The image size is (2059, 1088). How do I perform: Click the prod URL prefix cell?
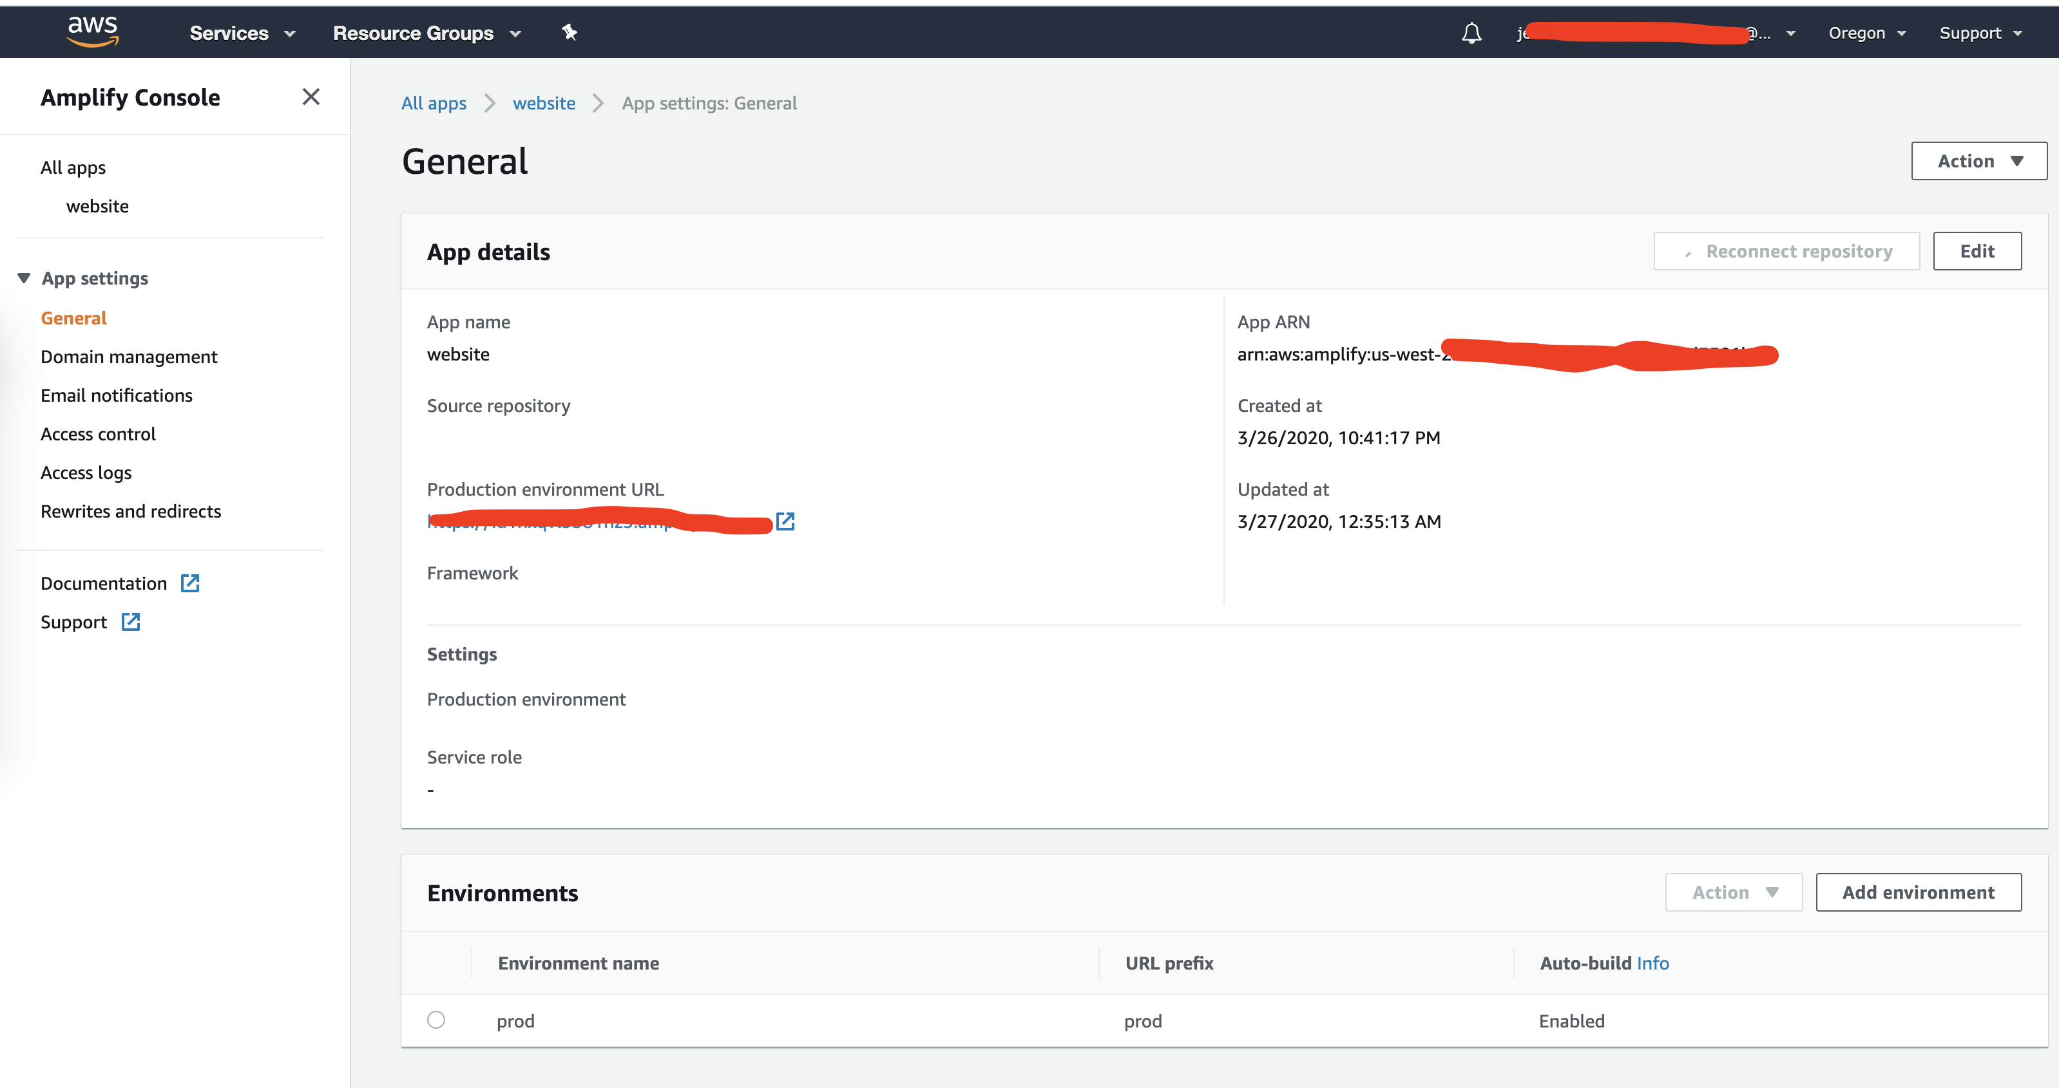pyautogui.click(x=1143, y=1021)
